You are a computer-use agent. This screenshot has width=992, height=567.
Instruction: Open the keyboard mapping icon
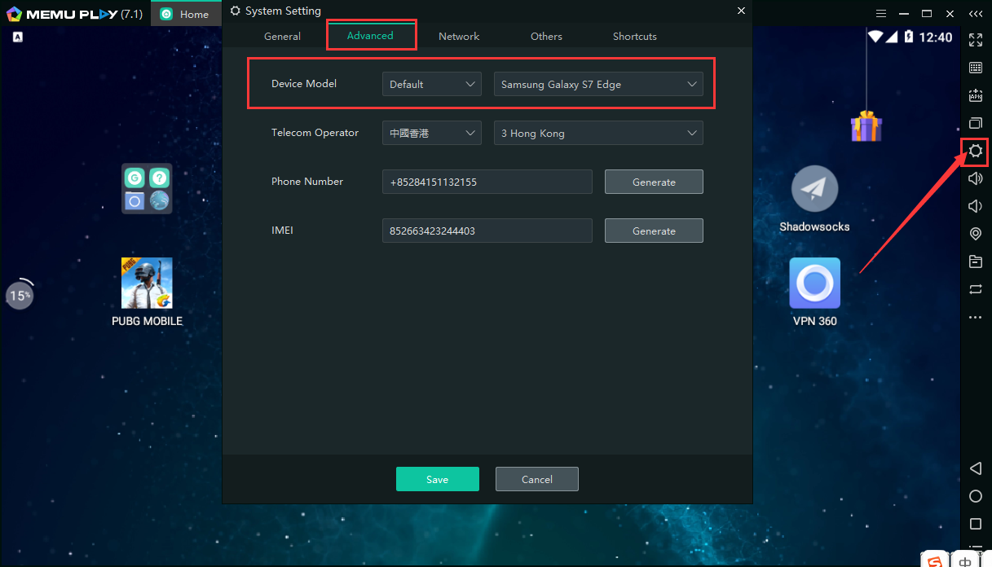[x=975, y=68]
